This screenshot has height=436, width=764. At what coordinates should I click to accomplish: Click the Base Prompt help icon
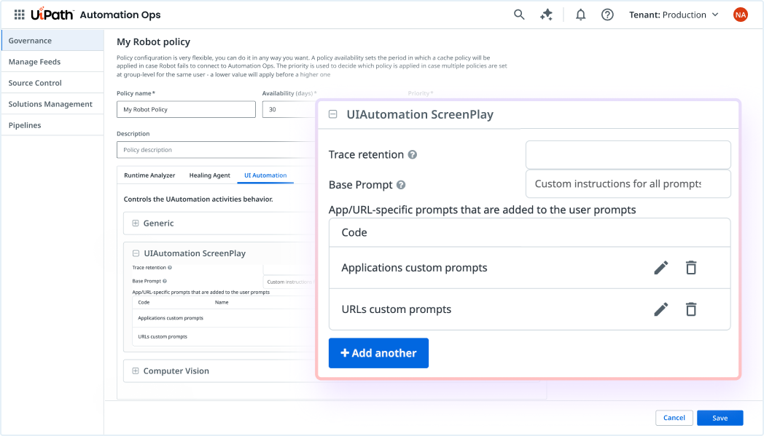click(401, 185)
